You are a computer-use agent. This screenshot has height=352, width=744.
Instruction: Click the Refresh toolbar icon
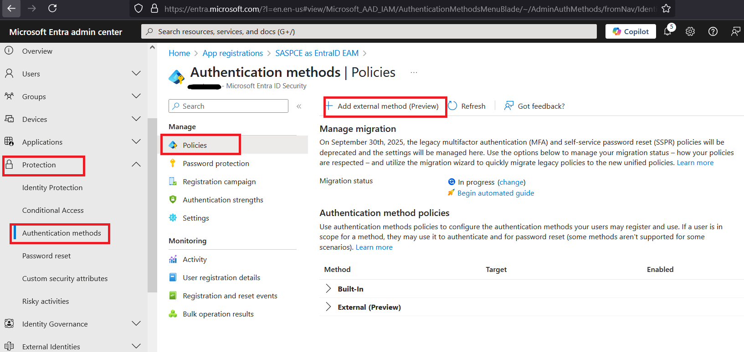452,106
